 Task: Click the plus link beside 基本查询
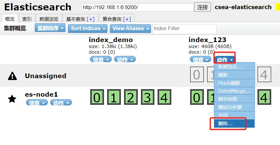[x=91, y=19]
